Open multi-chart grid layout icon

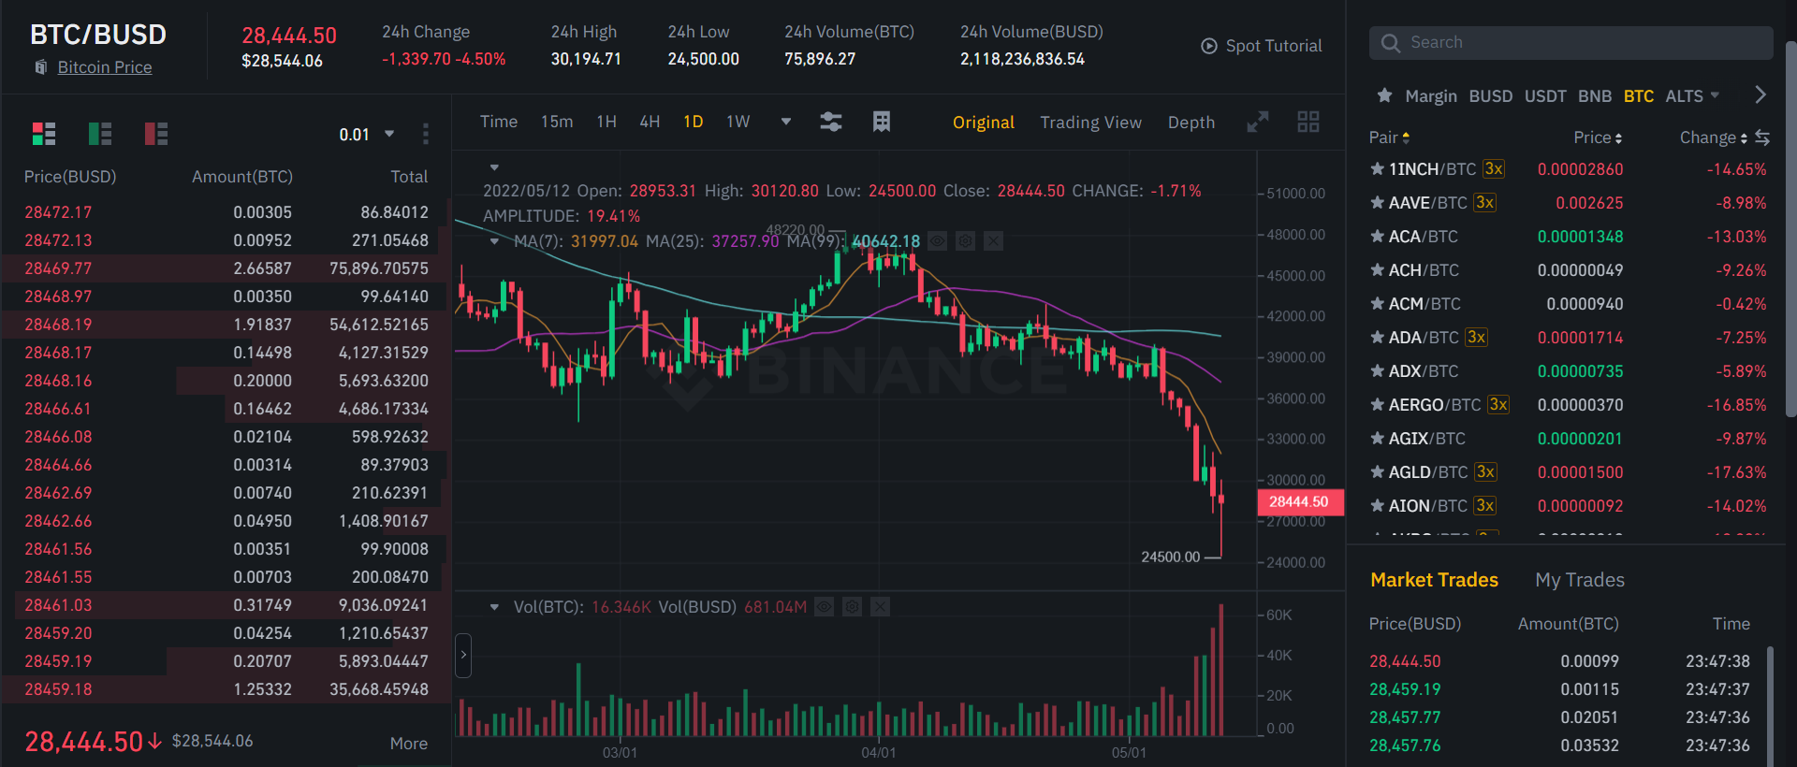point(1308,122)
